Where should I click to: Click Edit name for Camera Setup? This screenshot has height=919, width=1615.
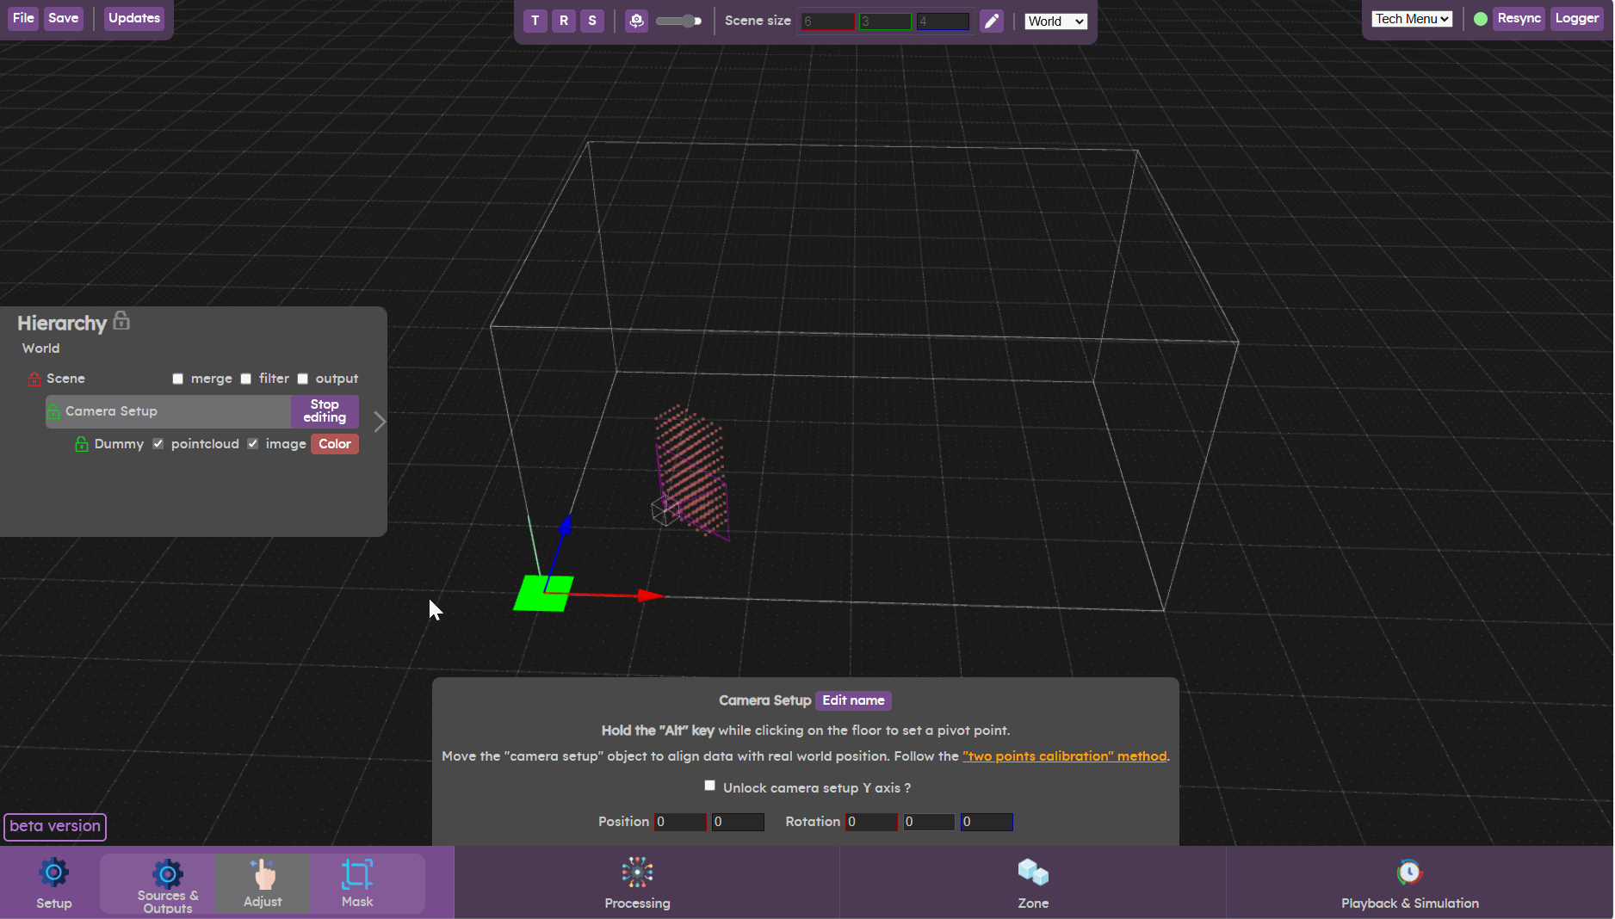point(853,700)
